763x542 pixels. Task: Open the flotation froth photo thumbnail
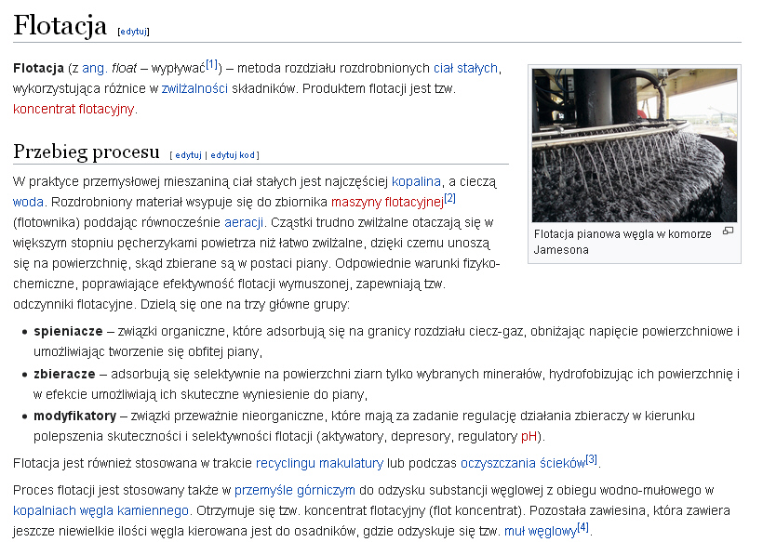[x=635, y=145]
